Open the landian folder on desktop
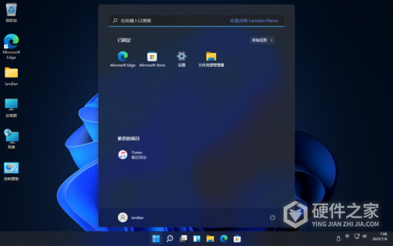Screen dimensions: 393x246 click(11, 76)
